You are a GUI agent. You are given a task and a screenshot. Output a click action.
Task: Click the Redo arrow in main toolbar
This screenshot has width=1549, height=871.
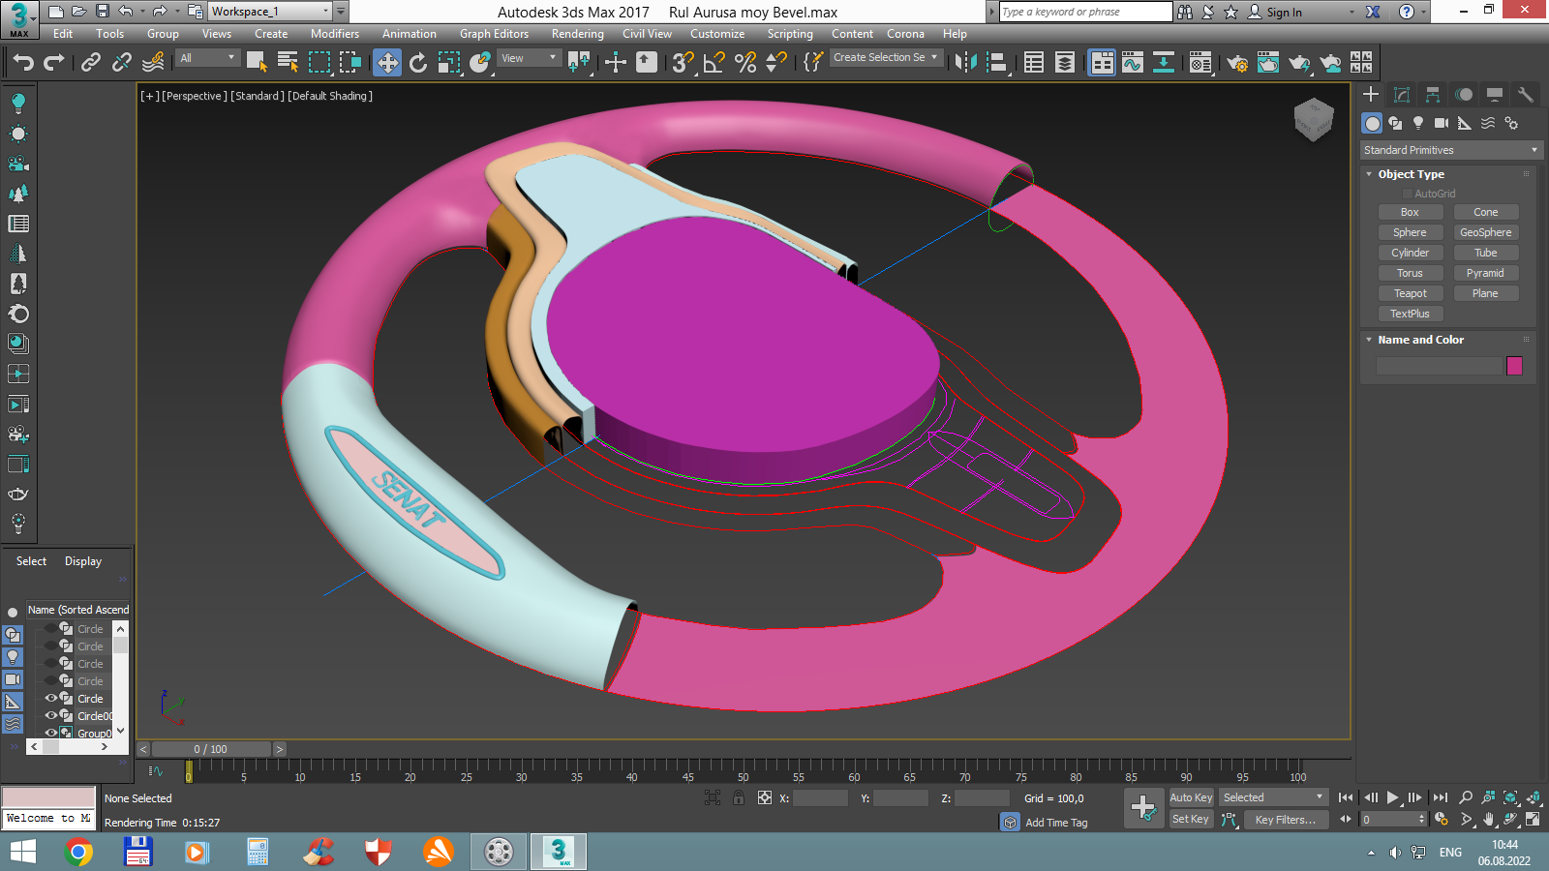pos(54,62)
